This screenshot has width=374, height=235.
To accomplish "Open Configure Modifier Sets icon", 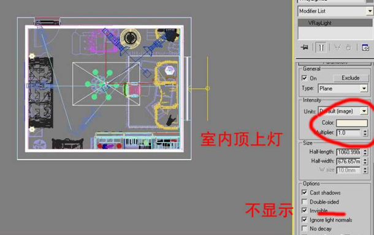I will point(365,47).
